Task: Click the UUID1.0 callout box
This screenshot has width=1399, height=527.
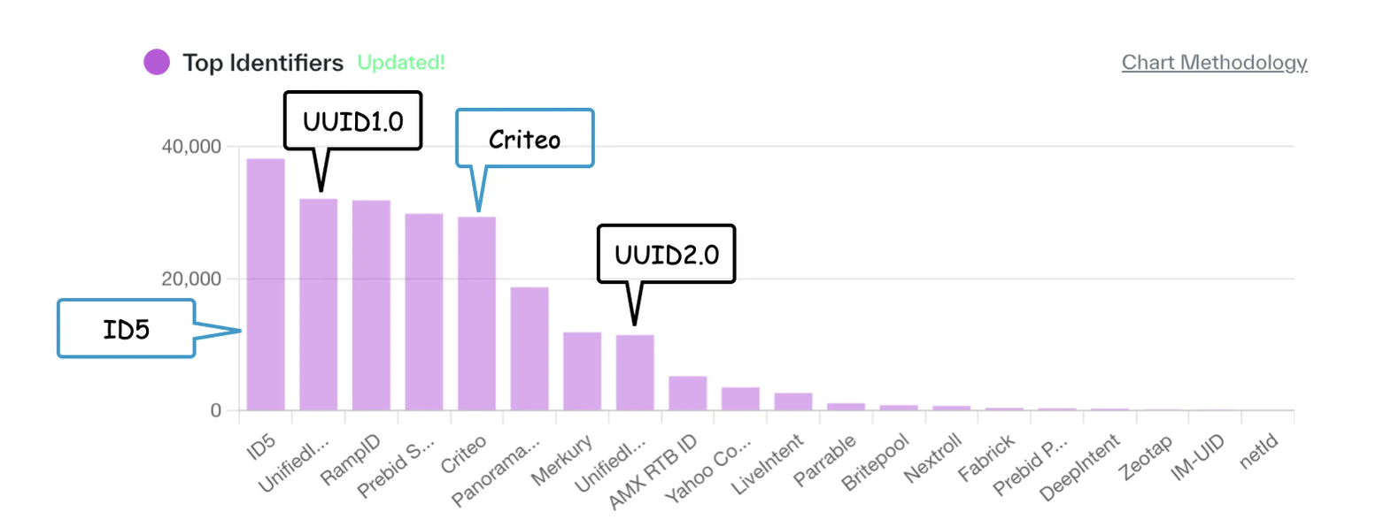Action: [x=352, y=120]
